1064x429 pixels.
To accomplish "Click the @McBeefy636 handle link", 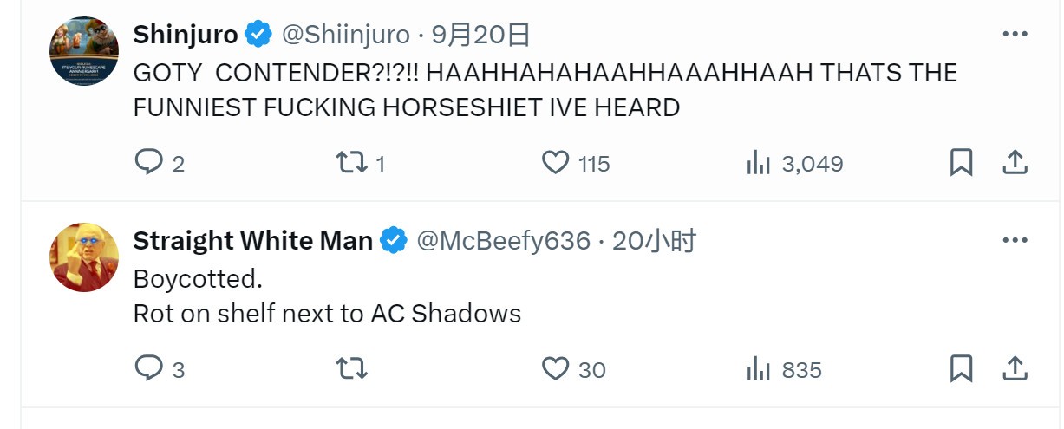I will click(x=504, y=241).
